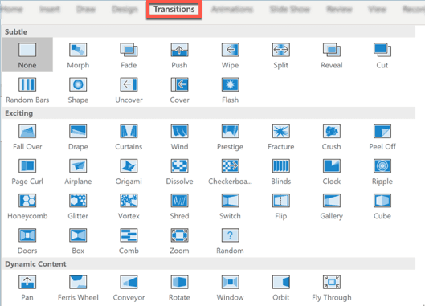
Task: Apply the Random question-mark transition
Action: [230, 241]
